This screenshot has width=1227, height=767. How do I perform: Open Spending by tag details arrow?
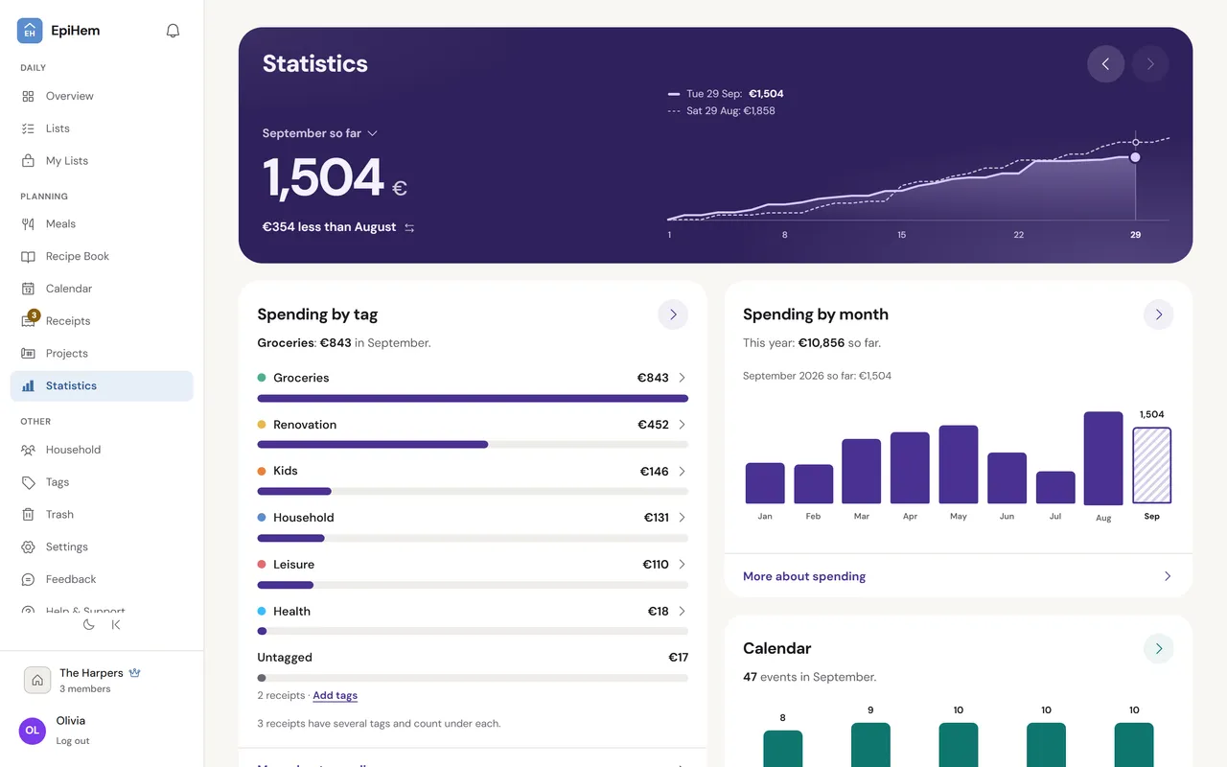pyautogui.click(x=673, y=314)
